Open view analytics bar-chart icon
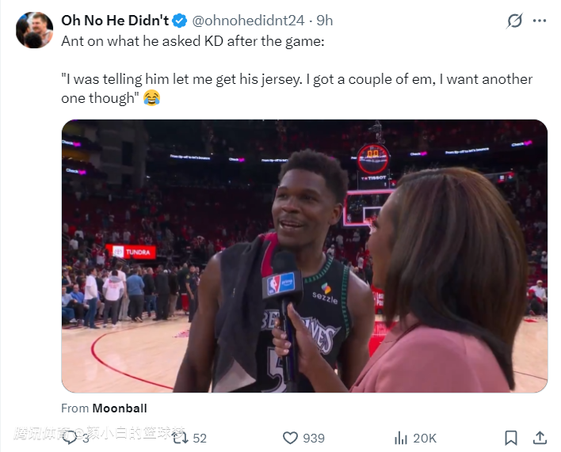The image size is (561, 452). 402,438
